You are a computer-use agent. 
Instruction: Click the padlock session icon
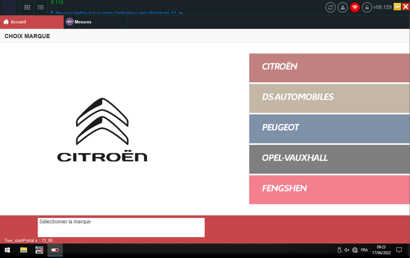click(x=367, y=7)
